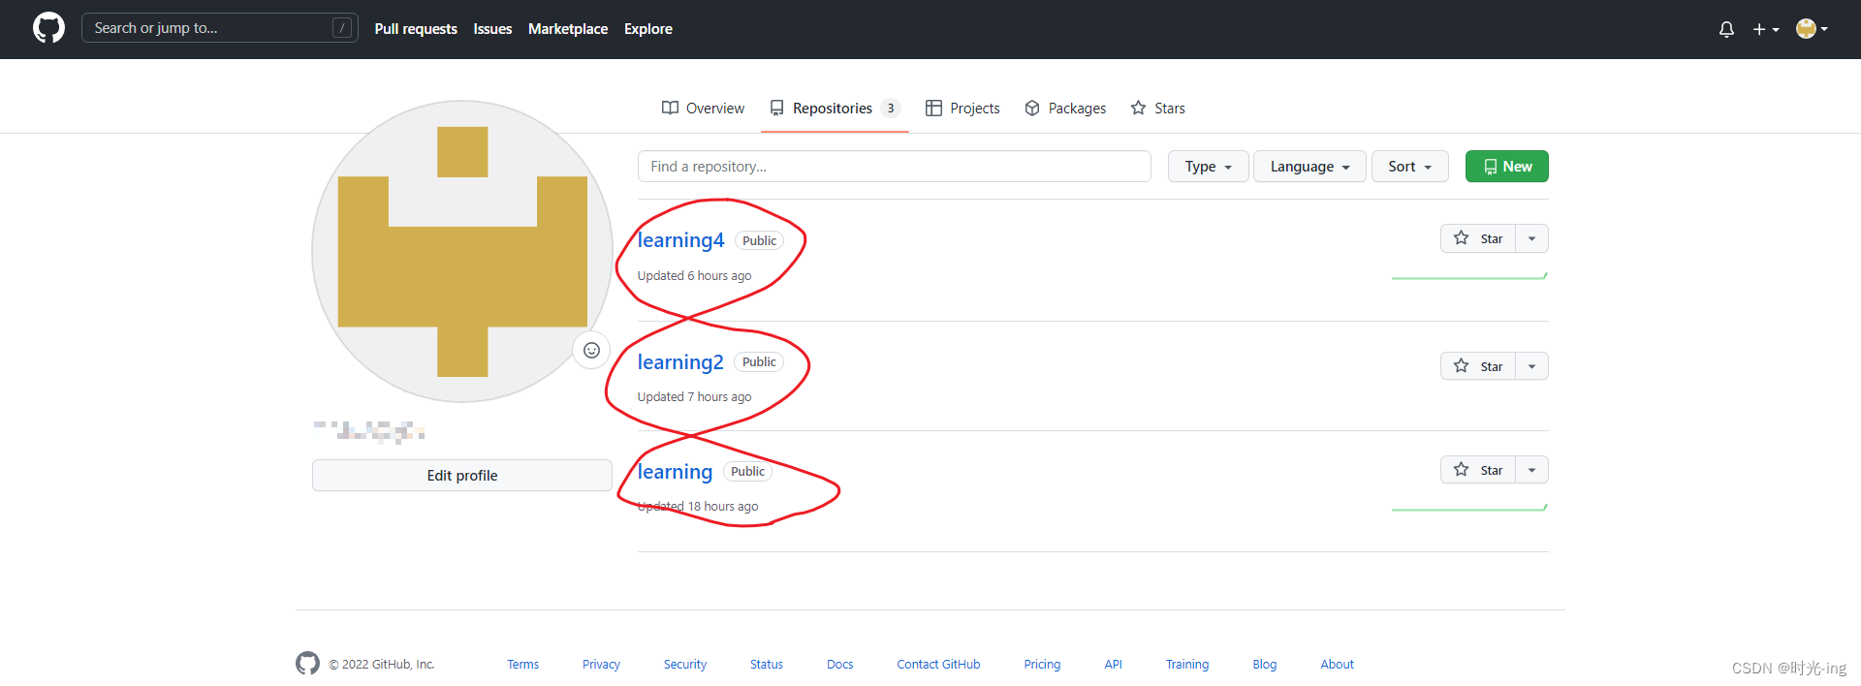
Task: Click the set status smiley icon
Action: click(591, 350)
